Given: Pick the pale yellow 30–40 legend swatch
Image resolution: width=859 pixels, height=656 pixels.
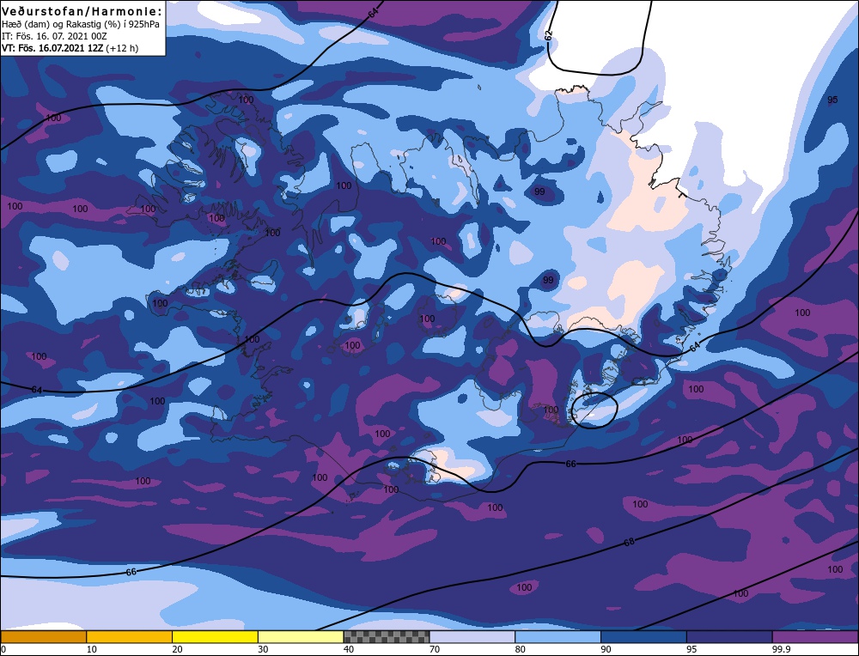Looking at the screenshot, I should coord(301,637).
